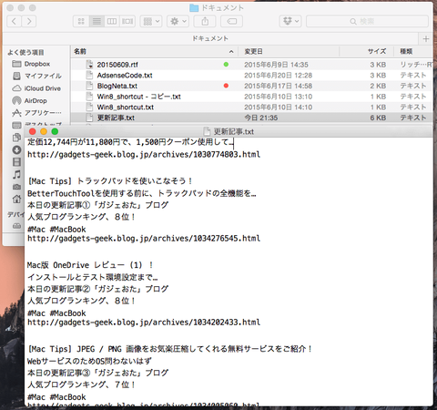Toggle the name column sort direction arrow

231,52
